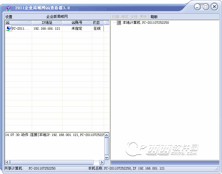Click the log scroll down arrow
The height and width of the screenshot is (174, 222).
coord(107,157)
